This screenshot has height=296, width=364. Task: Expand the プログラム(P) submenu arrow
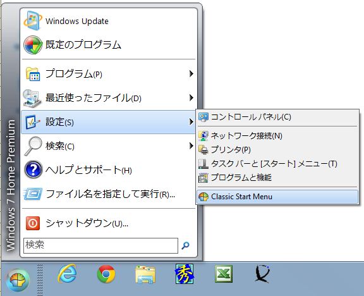(191, 73)
